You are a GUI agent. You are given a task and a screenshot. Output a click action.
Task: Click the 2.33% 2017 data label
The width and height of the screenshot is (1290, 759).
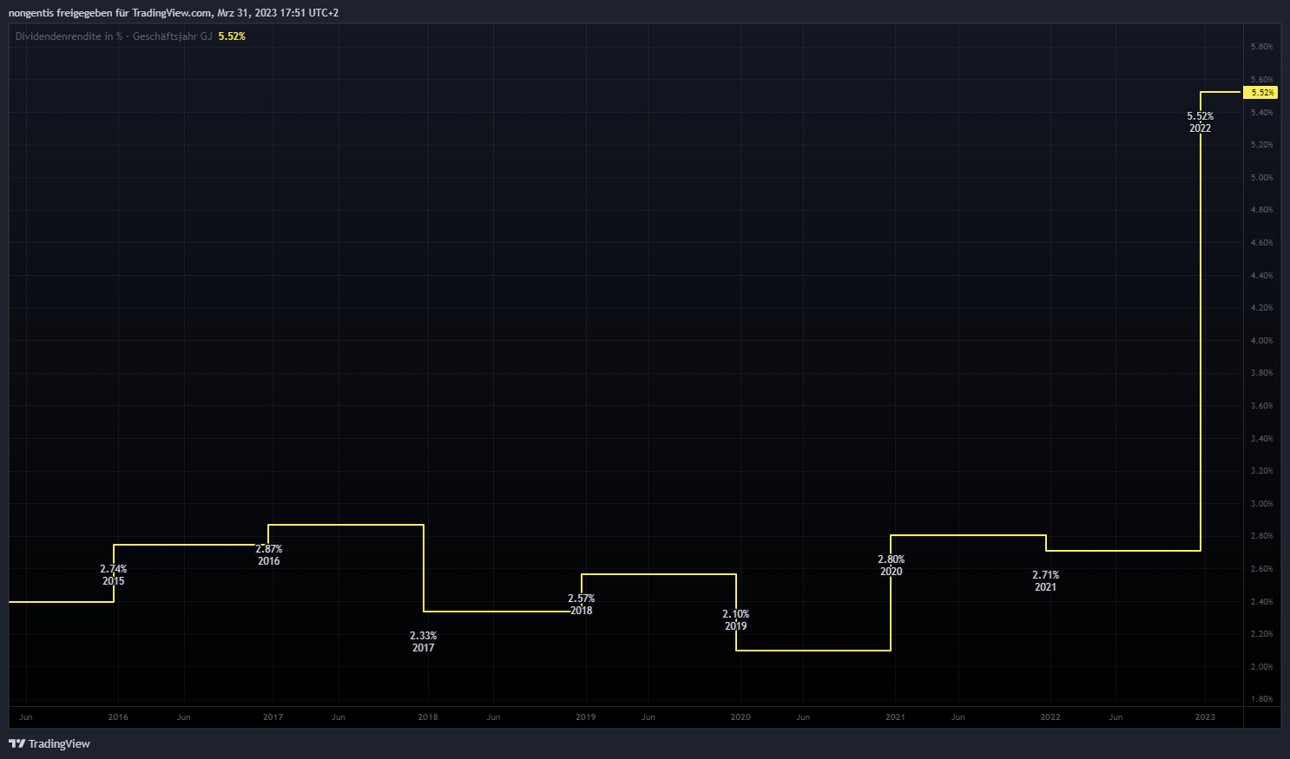[424, 642]
